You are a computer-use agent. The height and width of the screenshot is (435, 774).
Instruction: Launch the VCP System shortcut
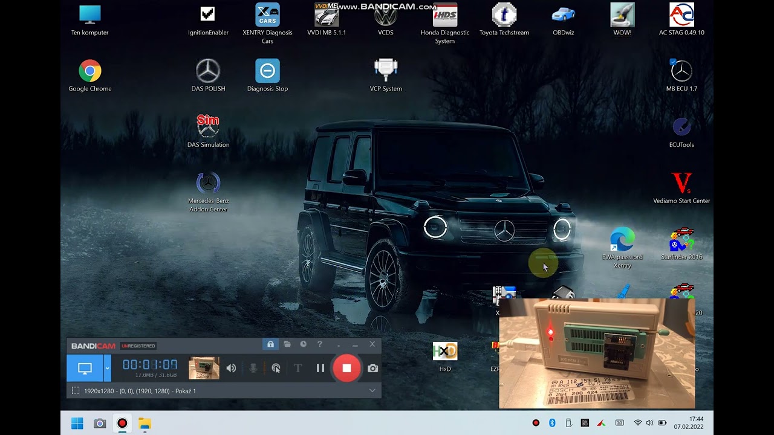386,76
